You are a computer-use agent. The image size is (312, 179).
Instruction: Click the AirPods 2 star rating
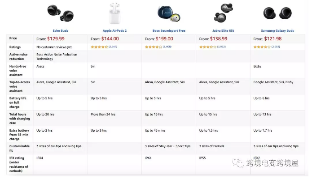[x=99, y=47]
